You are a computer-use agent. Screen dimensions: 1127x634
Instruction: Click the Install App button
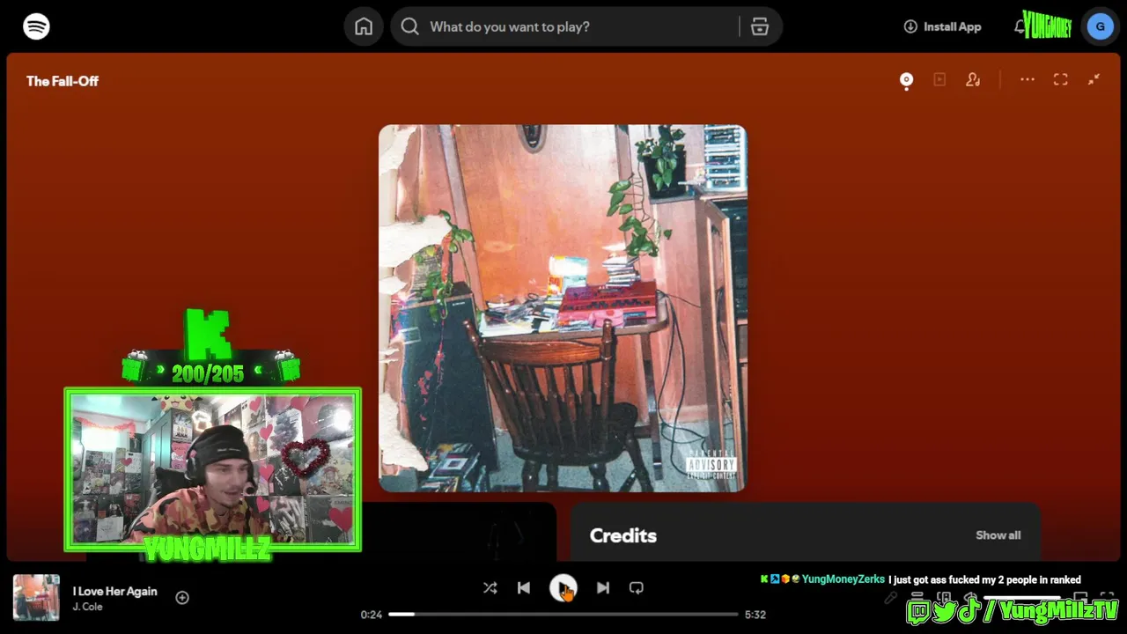pos(942,26)
